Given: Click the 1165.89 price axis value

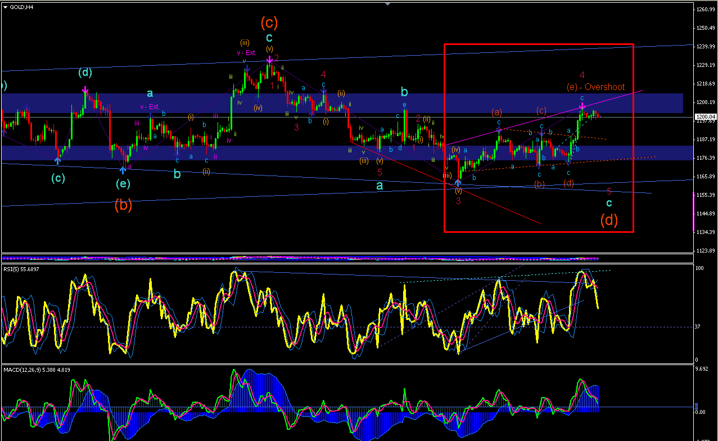Looking at the screenshot, I should pyautogui.click(x=707, y=177).
